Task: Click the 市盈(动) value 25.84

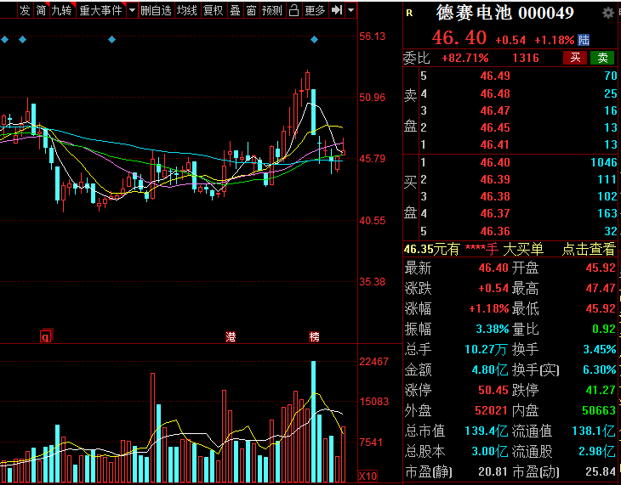Action: [x=601, y=471]
